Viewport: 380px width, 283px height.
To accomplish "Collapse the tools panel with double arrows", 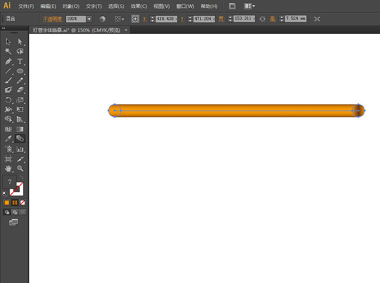I will click(x=4, y=28).
